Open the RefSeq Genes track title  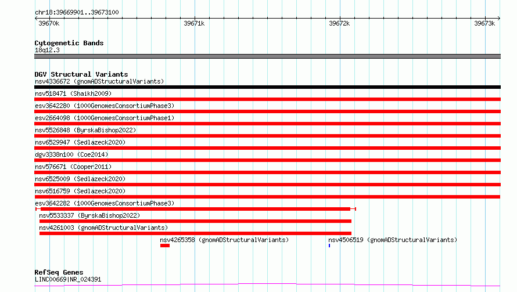(x=59, y=272)
